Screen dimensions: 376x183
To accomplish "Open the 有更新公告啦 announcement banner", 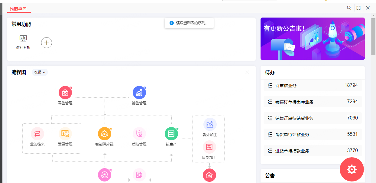I will 313,39.
